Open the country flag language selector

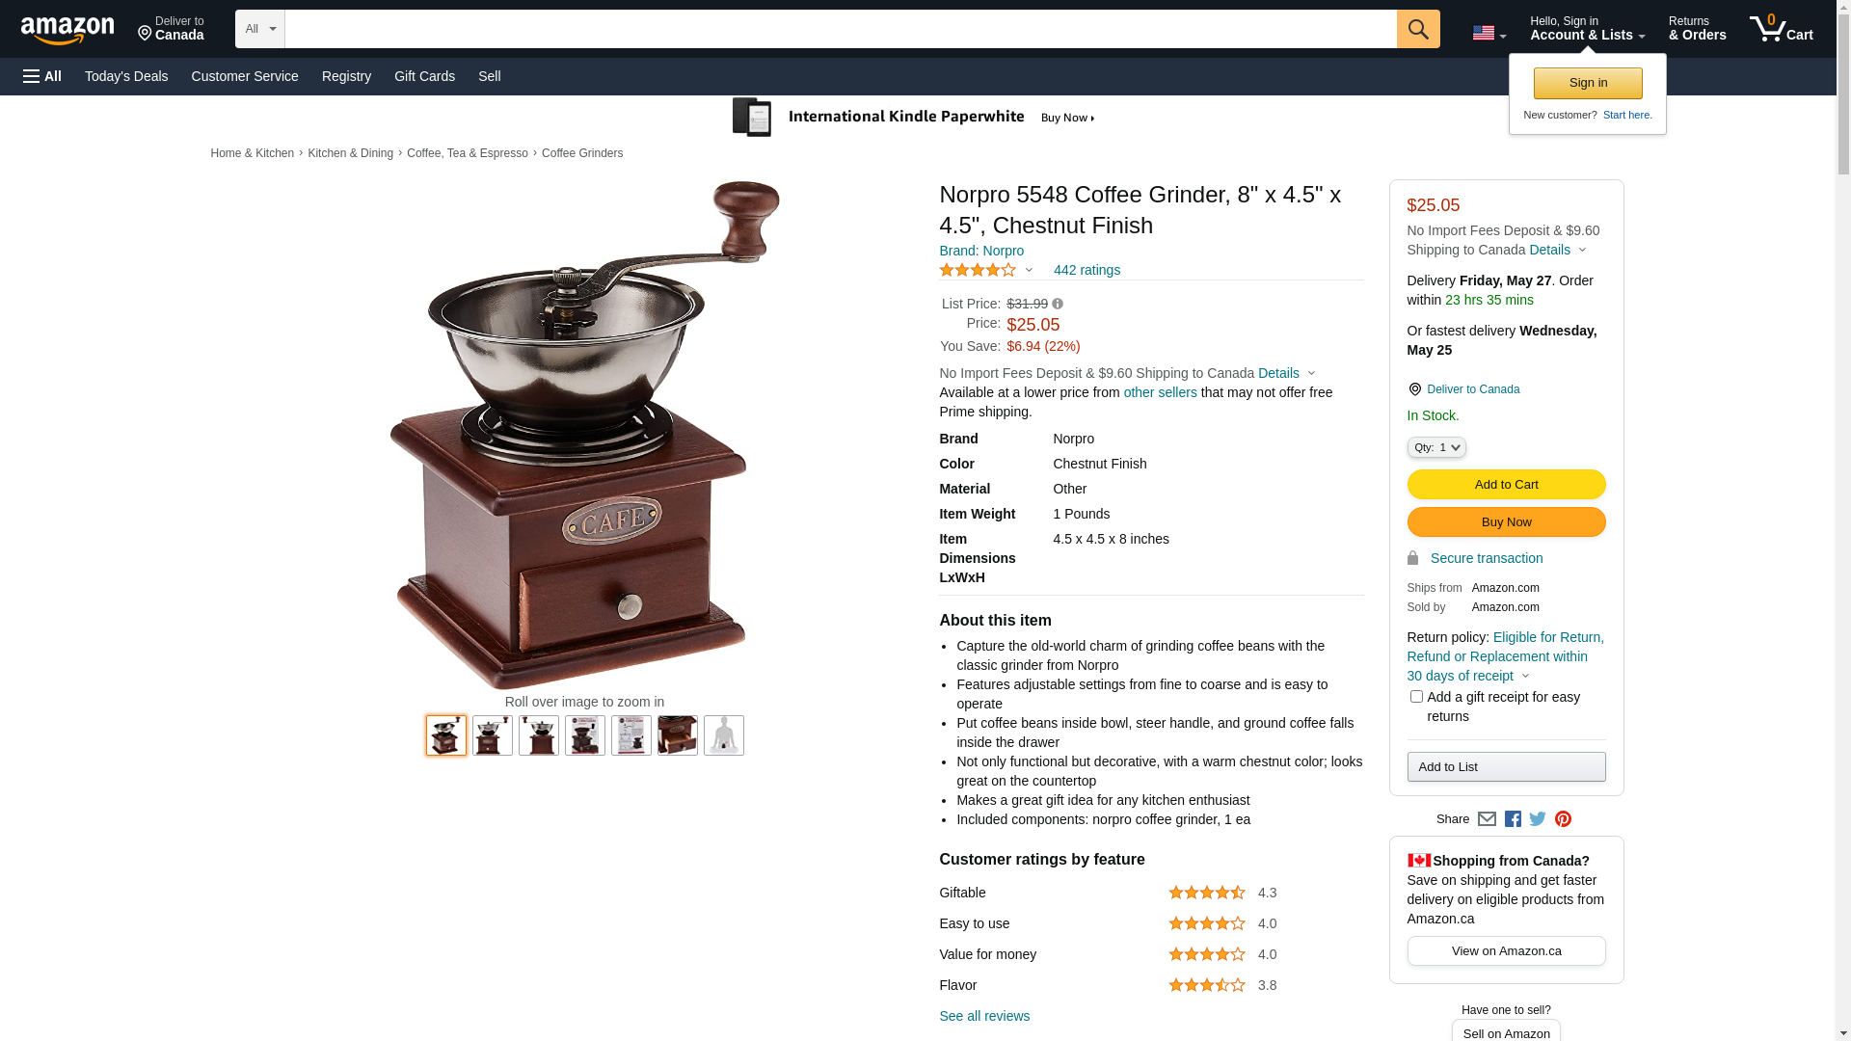(x=1489, y=33)
